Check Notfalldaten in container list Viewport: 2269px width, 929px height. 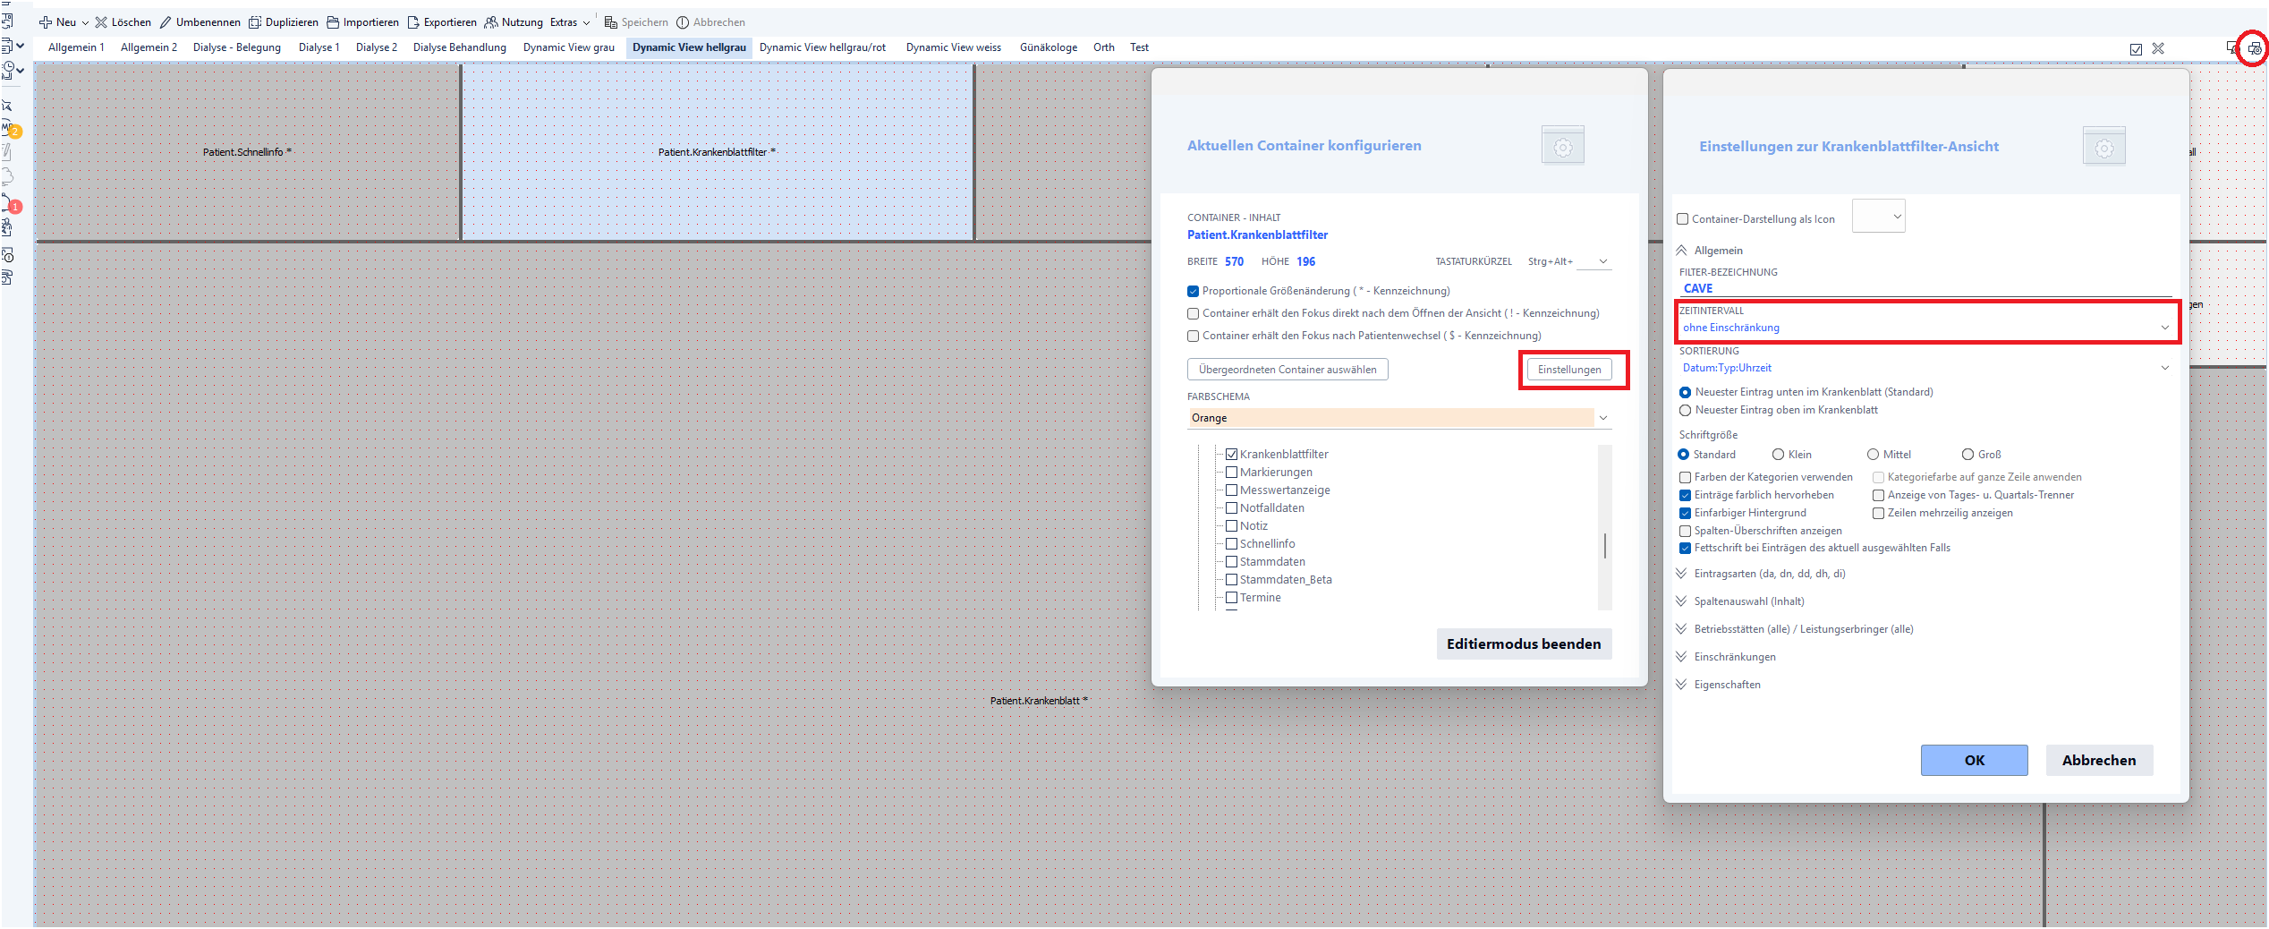tap(1232, 508)
